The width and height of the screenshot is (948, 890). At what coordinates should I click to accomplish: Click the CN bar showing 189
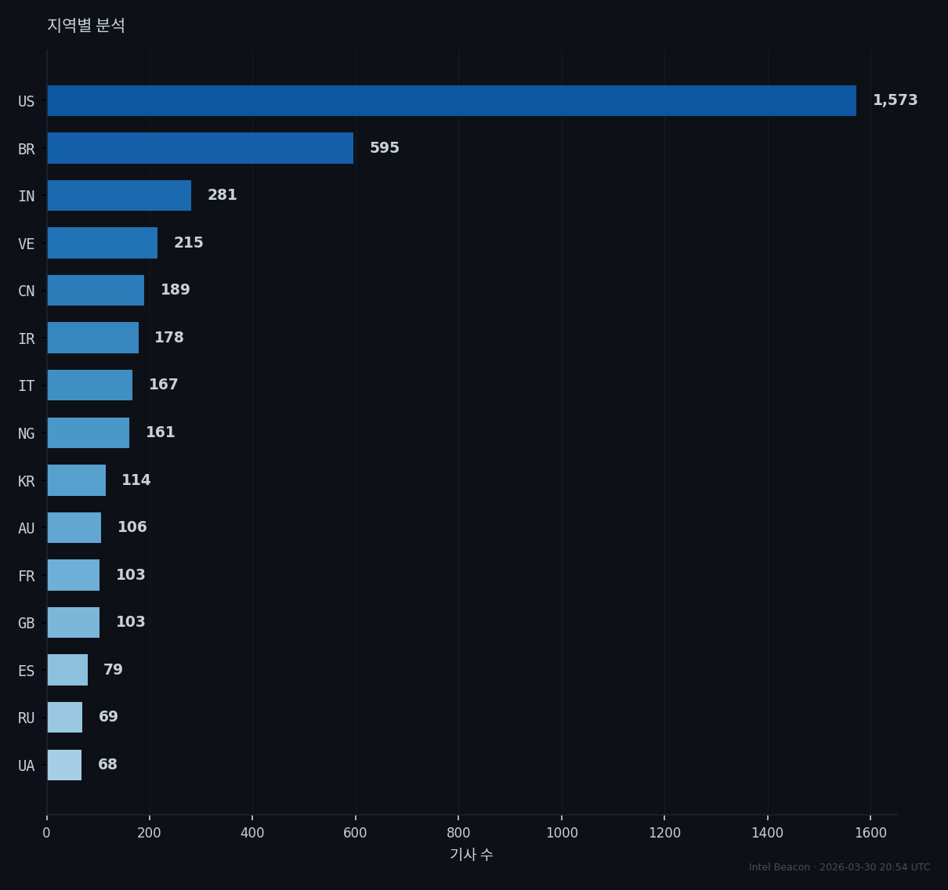click(x=96, y=291)
